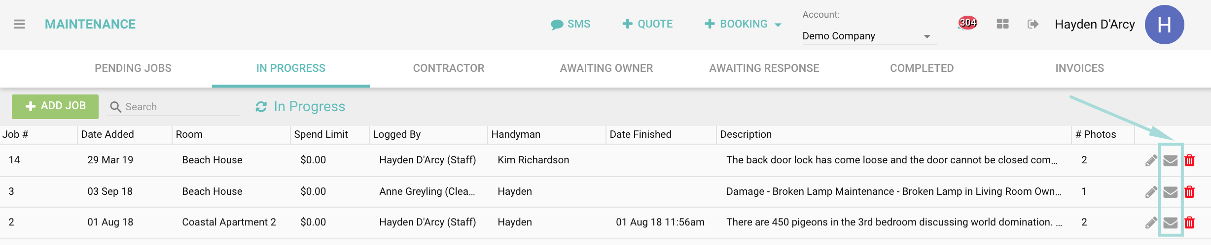This screenshot has width=1211, height=245.
Task: Refresh the In Progress list
Action: coord(261,107)
